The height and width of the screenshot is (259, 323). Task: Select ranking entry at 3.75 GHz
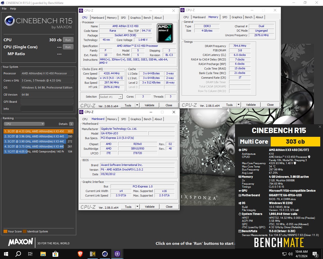tap(38, 146)
